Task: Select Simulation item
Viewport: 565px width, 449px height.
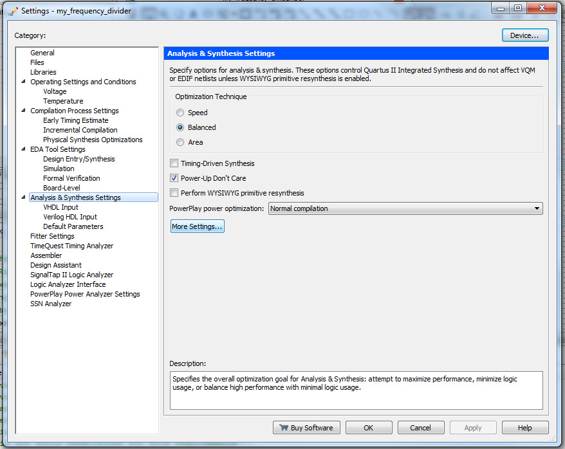Action: 59,169
